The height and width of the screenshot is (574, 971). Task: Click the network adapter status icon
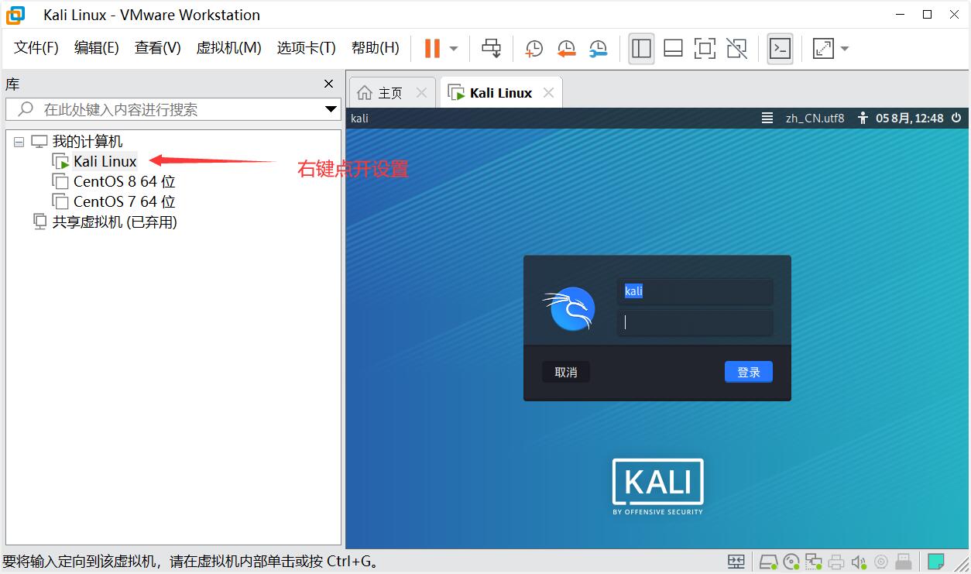tap(814, 561)
